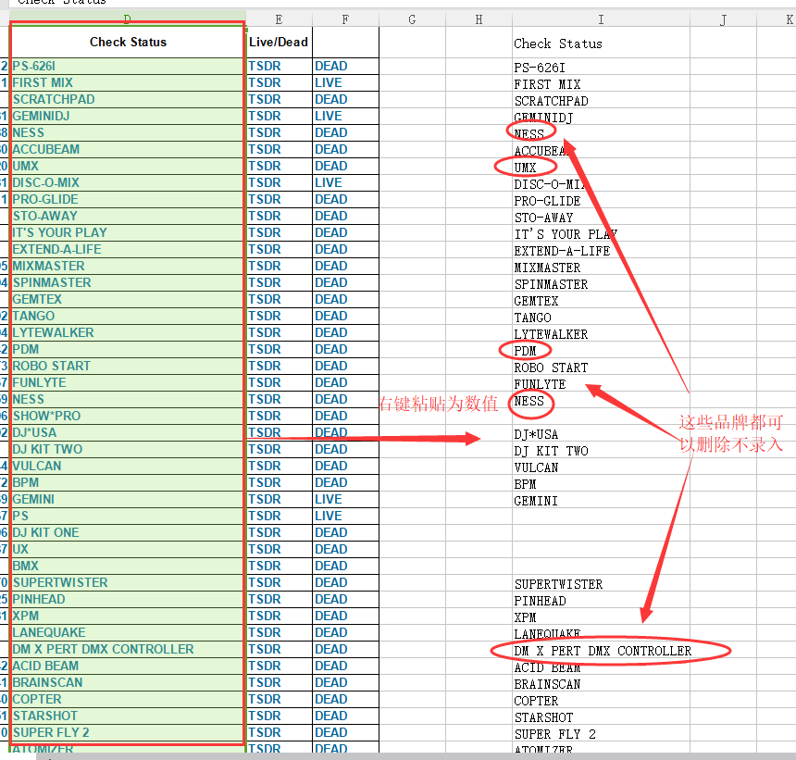Viewport: 796px width, 760px height.
Task: Click the LIVE cell in the FIRST MIX row
Action: 346,82
